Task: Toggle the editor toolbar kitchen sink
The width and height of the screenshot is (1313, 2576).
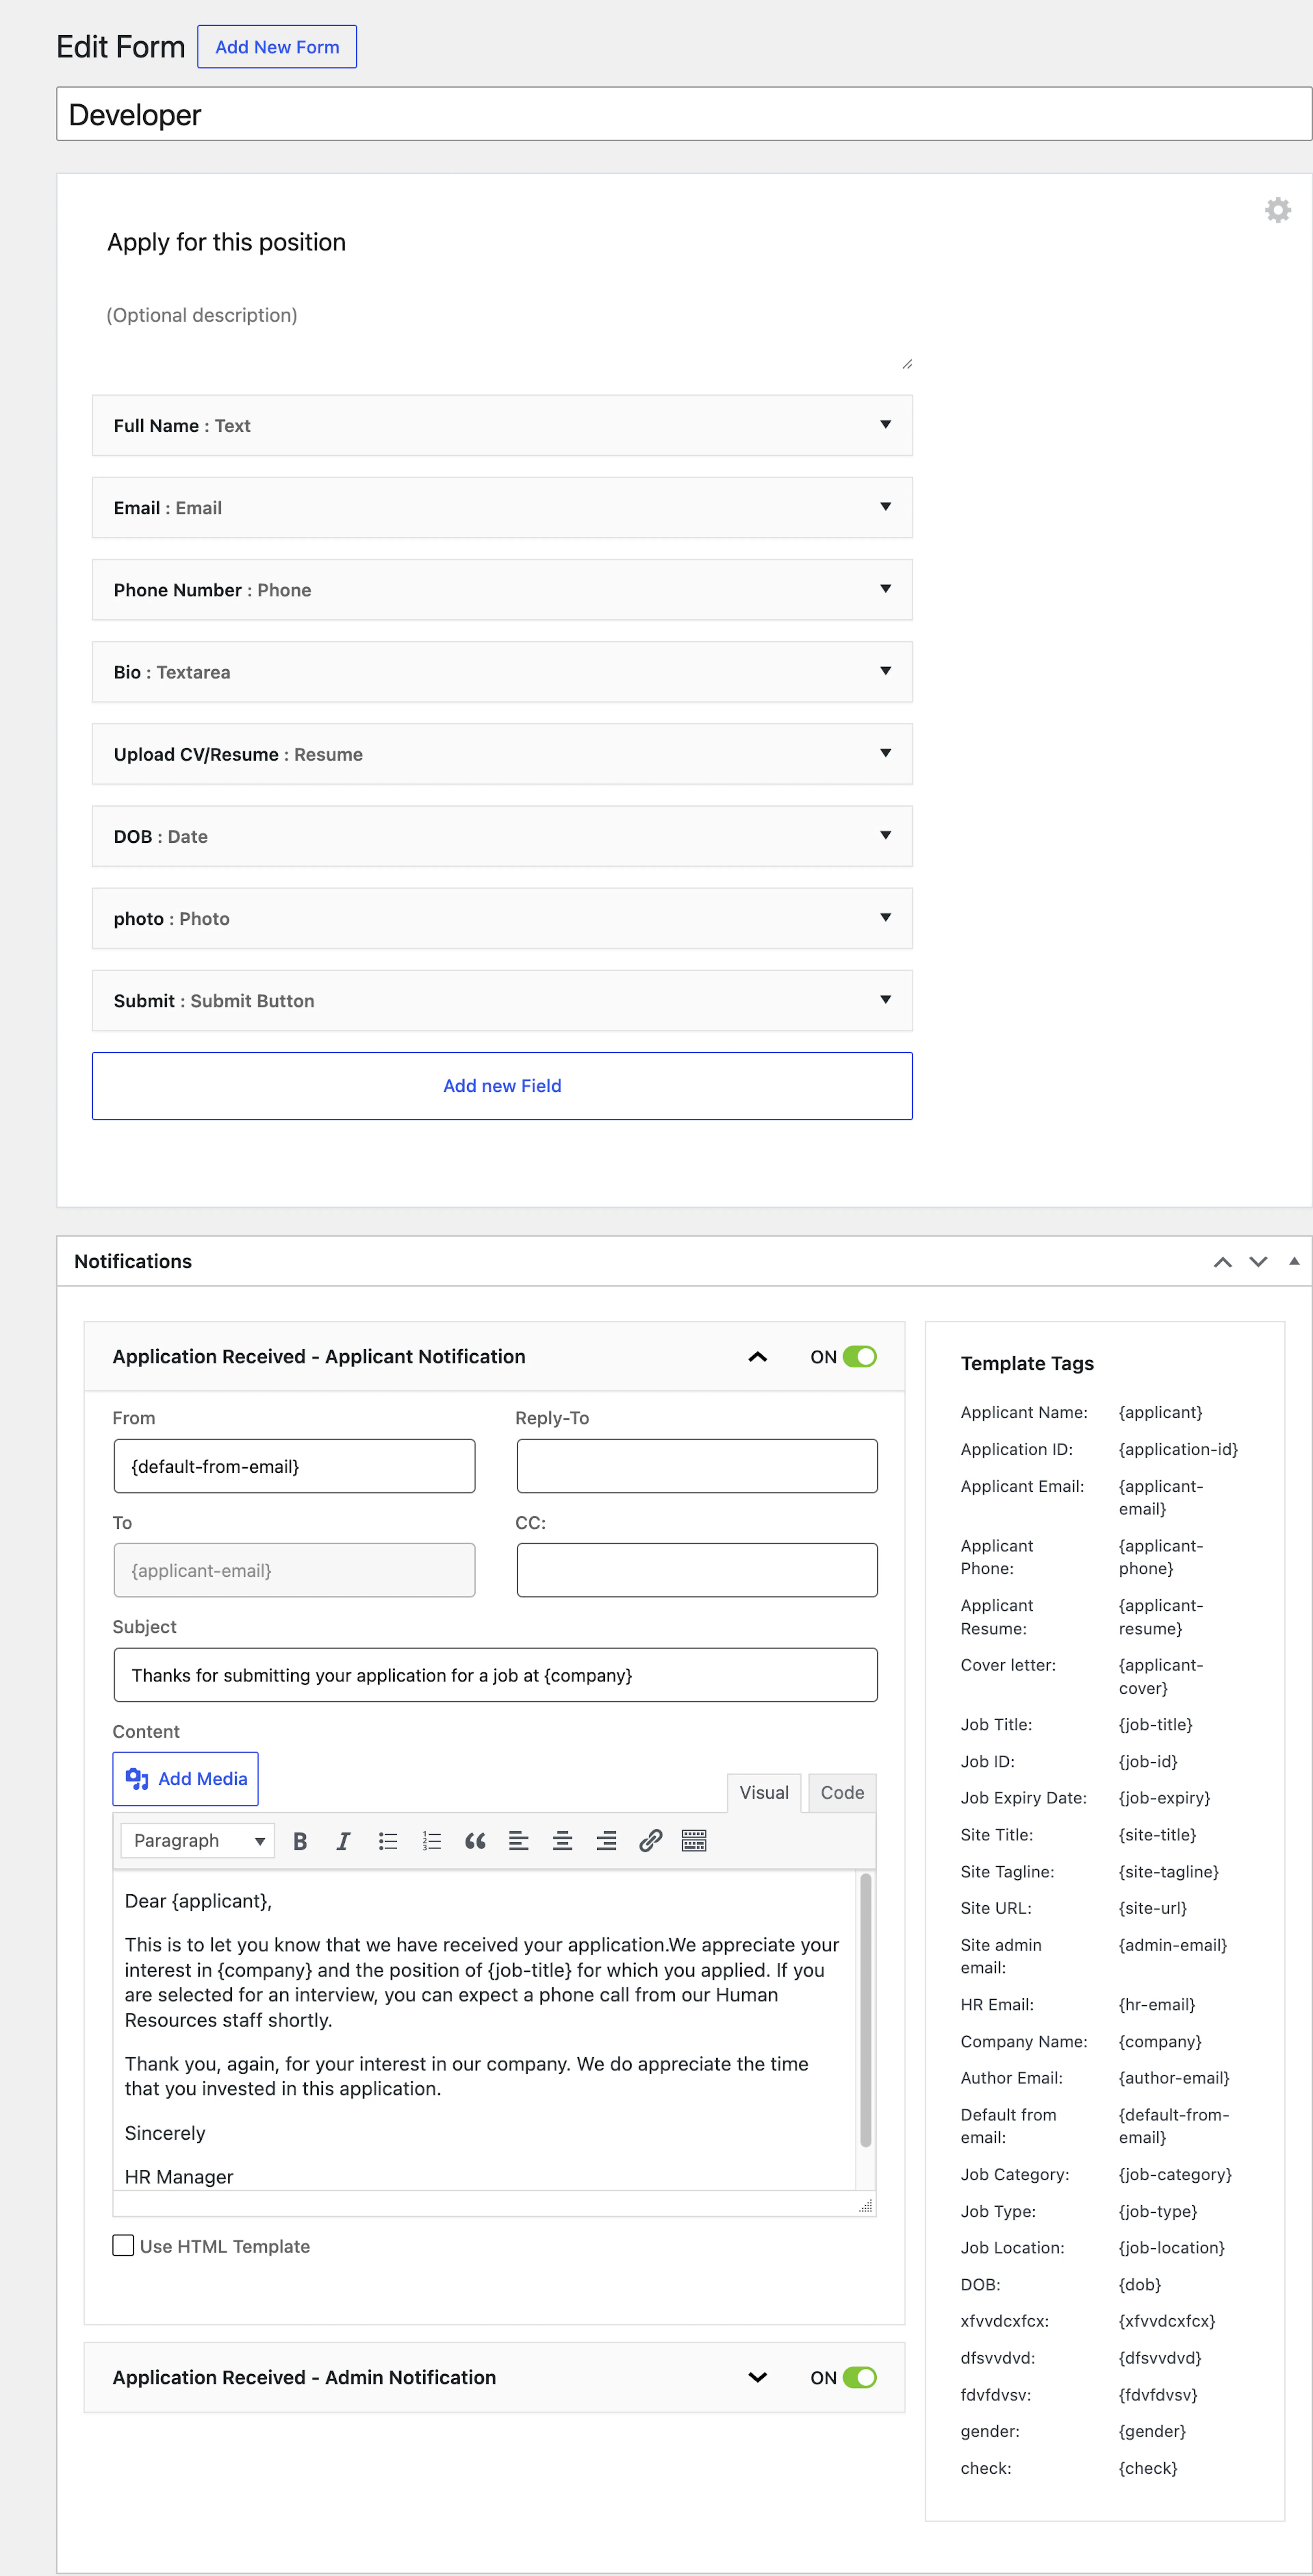Action: click(x=694, y=1841)
